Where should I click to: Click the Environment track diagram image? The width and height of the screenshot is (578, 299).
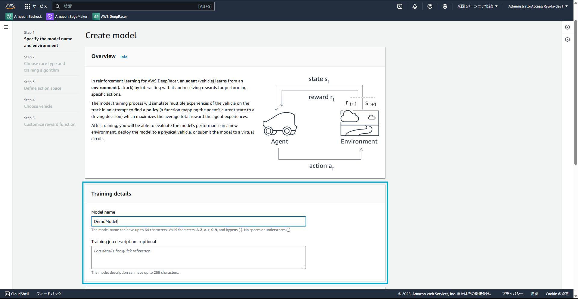(360, 123)
